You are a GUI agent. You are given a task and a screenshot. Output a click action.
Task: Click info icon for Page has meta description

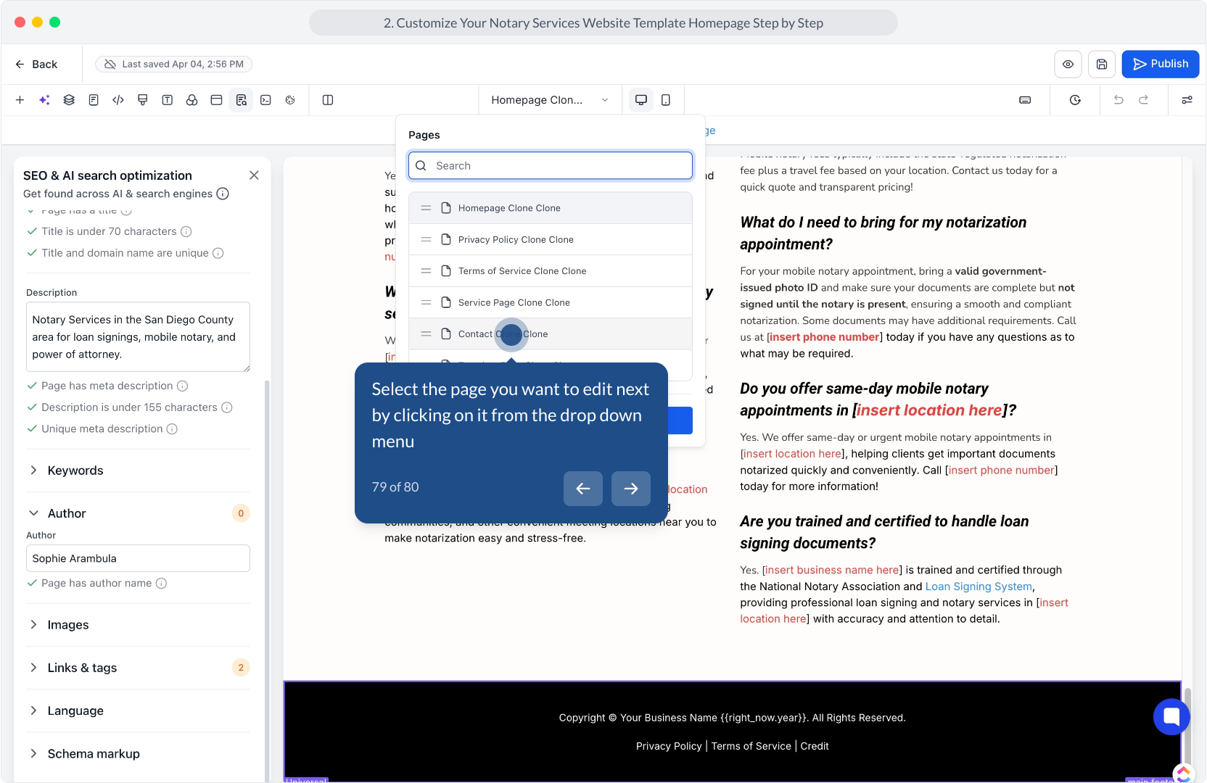click(183, 386)
